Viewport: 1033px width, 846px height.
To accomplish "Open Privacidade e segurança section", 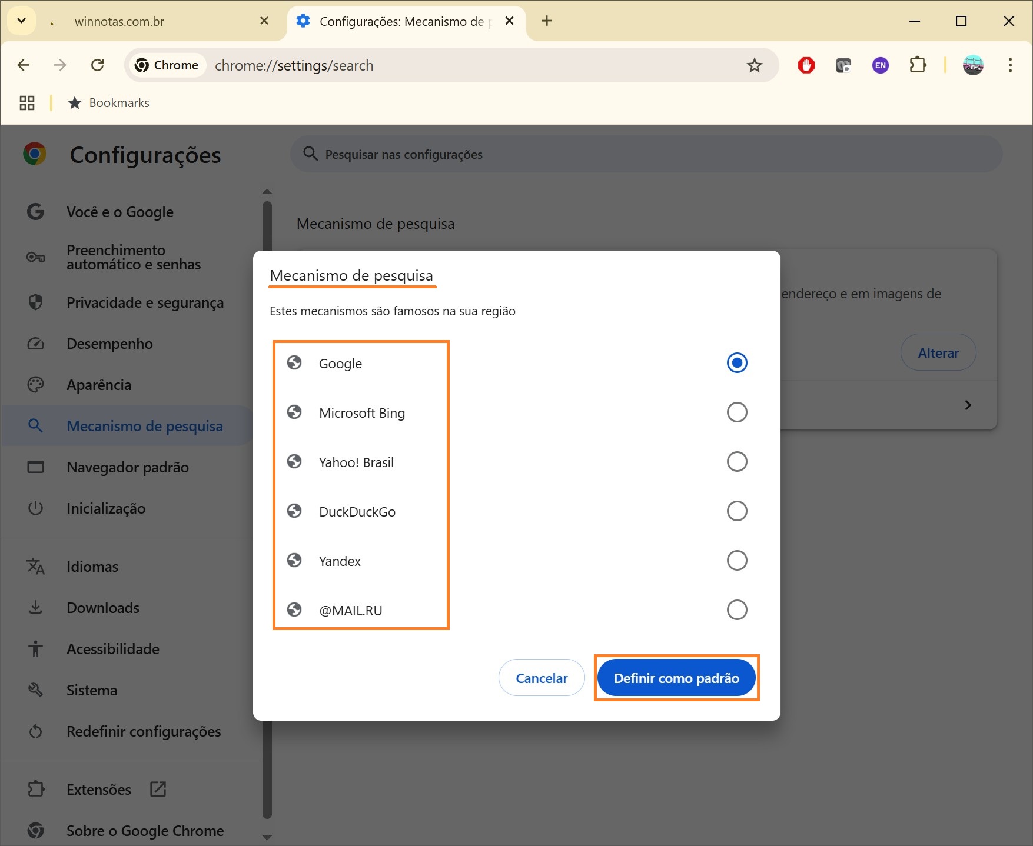I will (127, 302).
